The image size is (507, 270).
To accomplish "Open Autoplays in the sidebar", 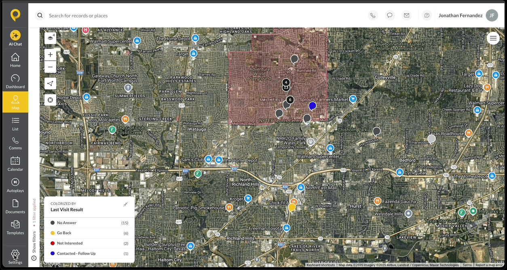I will click(15, 185).
